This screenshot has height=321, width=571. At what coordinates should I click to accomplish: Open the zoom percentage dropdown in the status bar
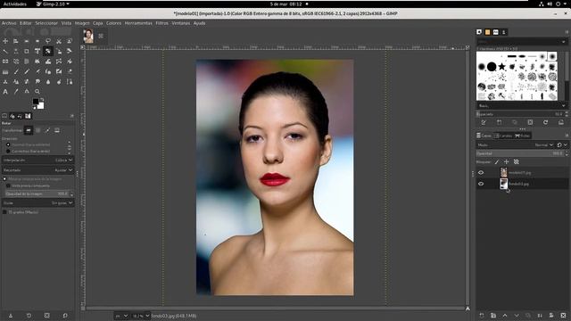[x=141, y=316]
